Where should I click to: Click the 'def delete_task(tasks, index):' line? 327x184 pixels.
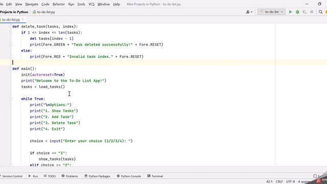tap(45, 27)
